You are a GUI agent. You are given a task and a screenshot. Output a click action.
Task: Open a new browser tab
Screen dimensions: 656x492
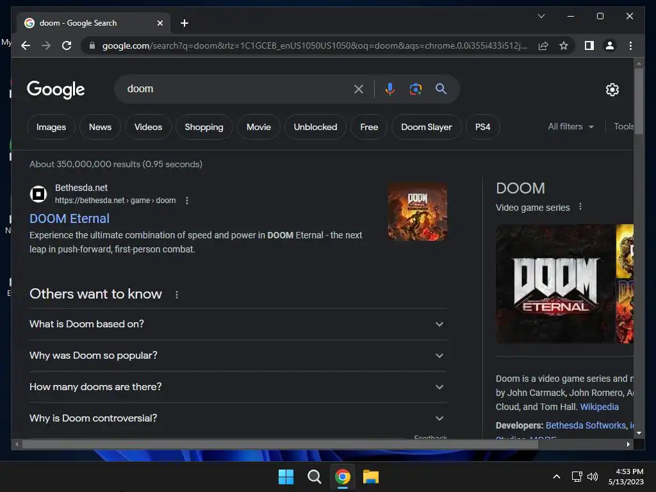click(x=184, y=23)
